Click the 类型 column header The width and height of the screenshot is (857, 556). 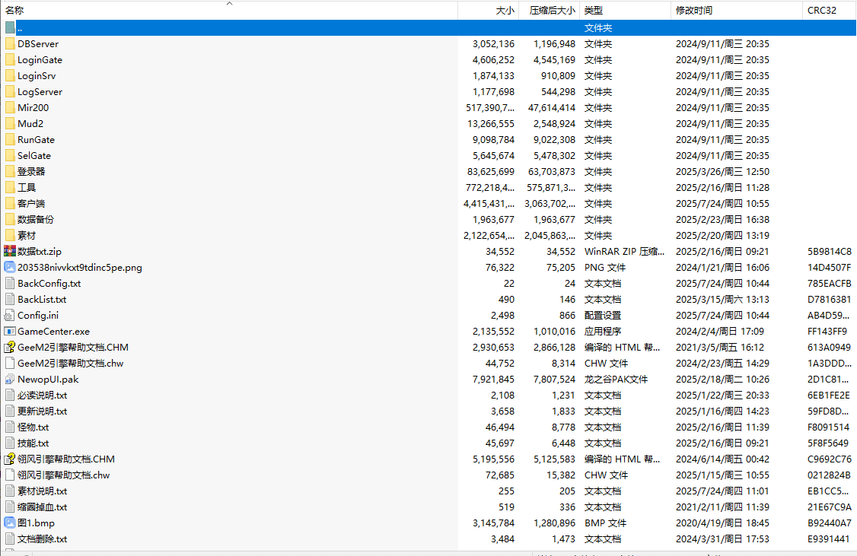pyautogui.click(x=594, y=11)
